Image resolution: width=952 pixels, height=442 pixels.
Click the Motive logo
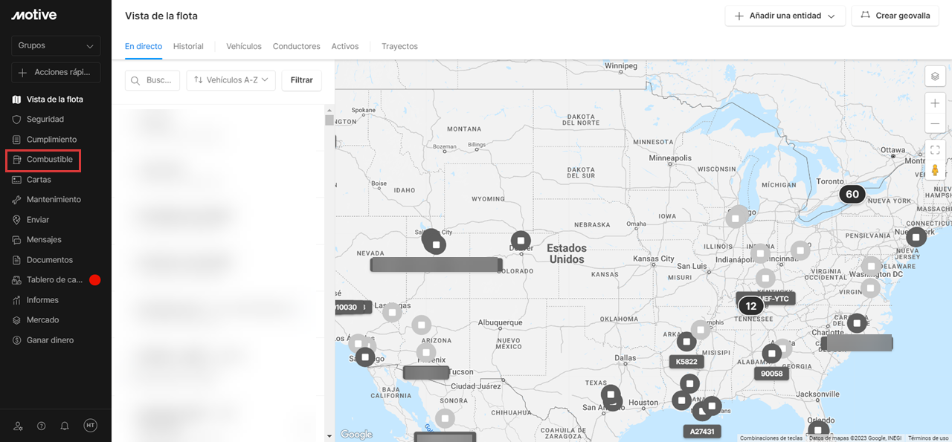click(34, 15)
